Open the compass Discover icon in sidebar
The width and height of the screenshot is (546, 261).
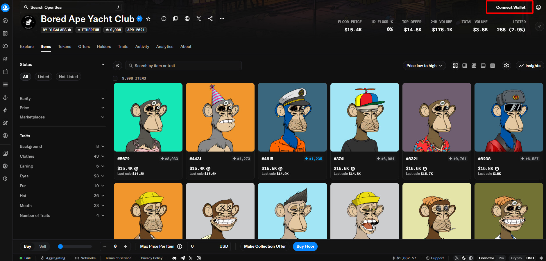[5, 21]
